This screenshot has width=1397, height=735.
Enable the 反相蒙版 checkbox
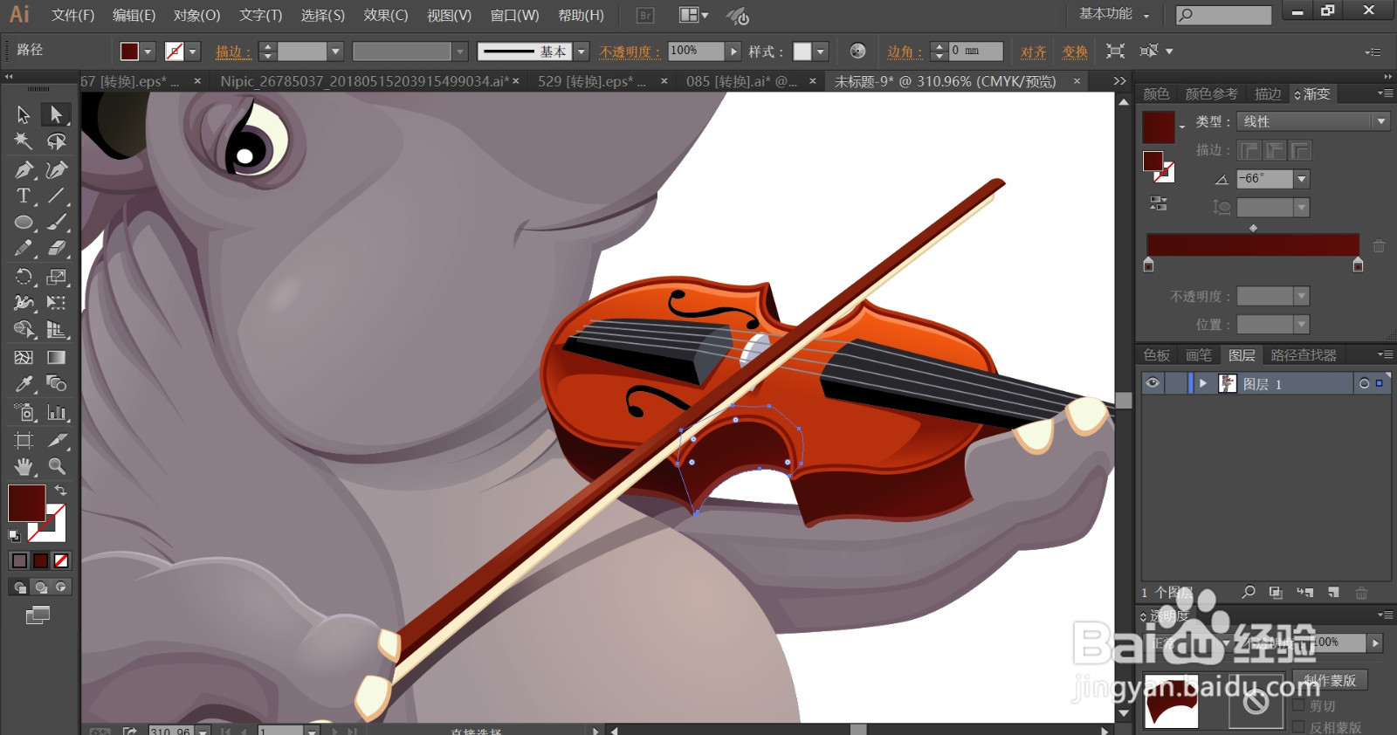click(1298, 726)
